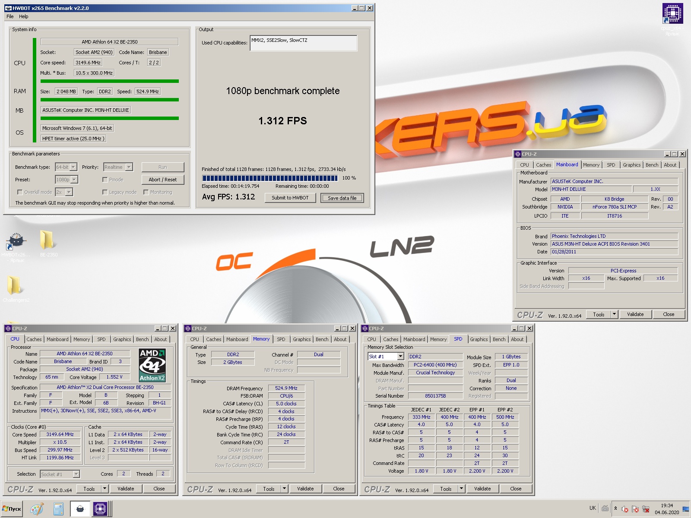Click Close button in CPU CPU-Z window
691x518 pixels.
coord(159,489)
